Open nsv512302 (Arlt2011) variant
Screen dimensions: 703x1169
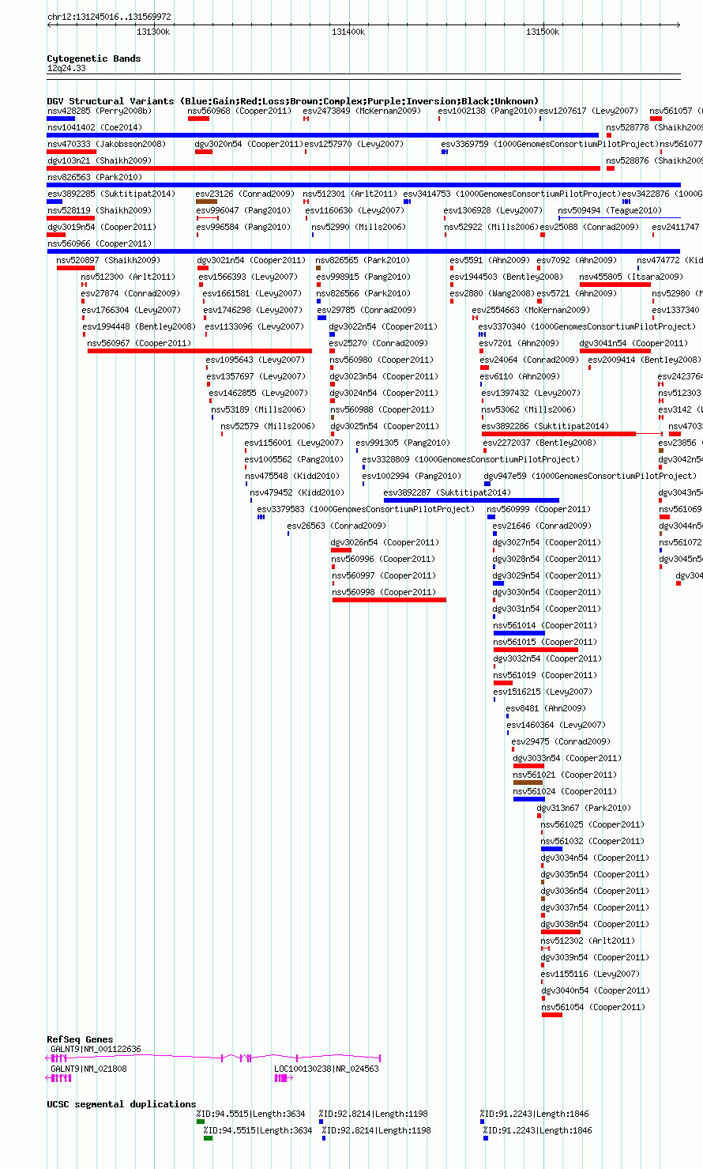(x=588, y=941)
